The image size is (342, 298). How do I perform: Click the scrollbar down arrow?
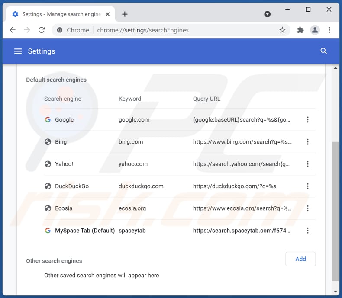(335, 292)
